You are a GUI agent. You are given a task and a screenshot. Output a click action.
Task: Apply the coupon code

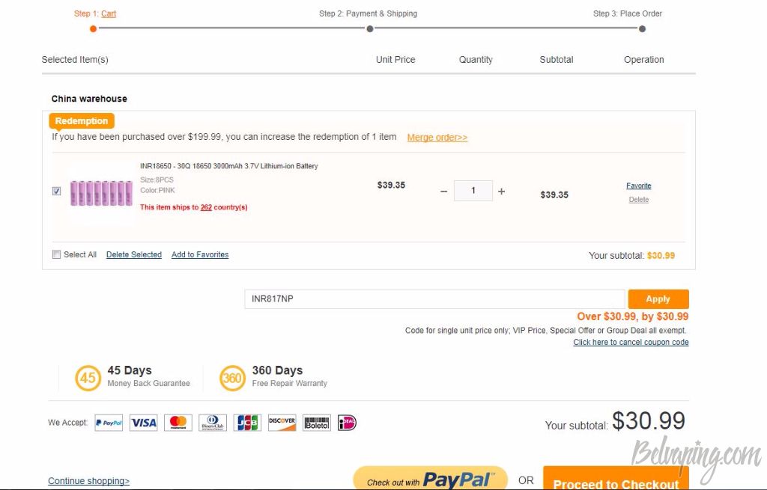pyautogui.click(x=658, y=299)
